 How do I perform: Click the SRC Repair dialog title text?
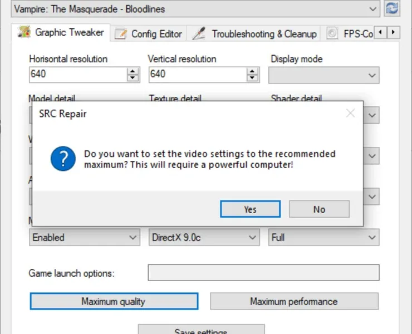point(63,114)
